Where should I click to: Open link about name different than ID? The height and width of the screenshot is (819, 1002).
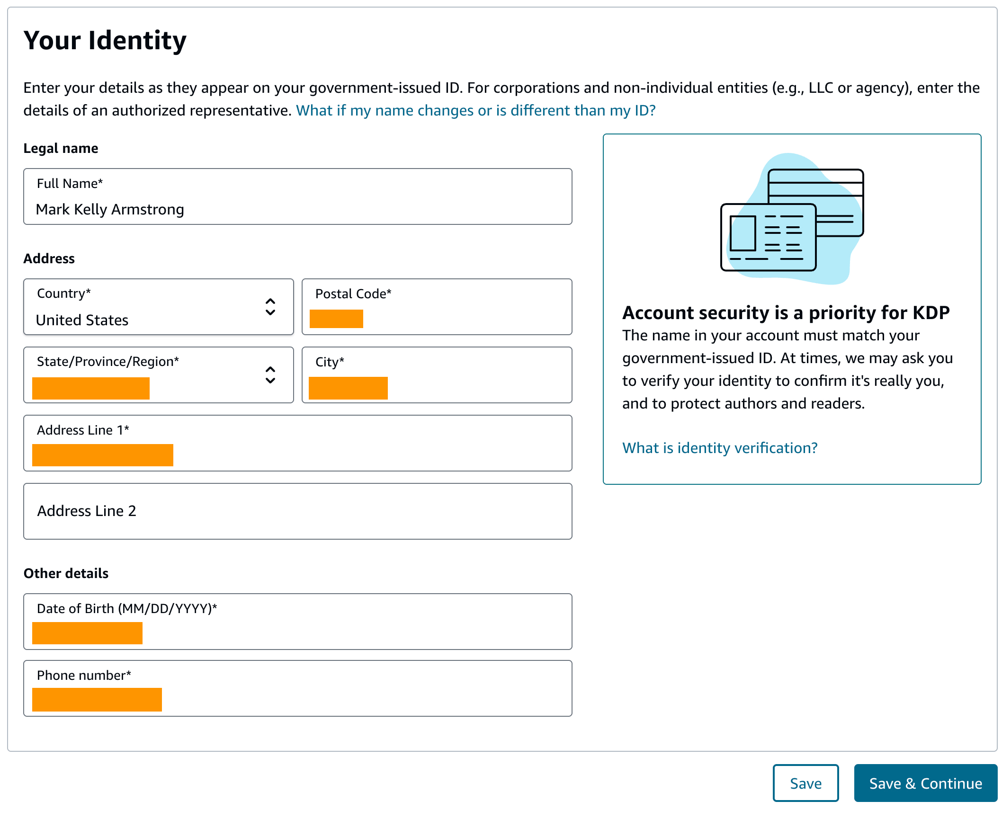tap(475, 110)
